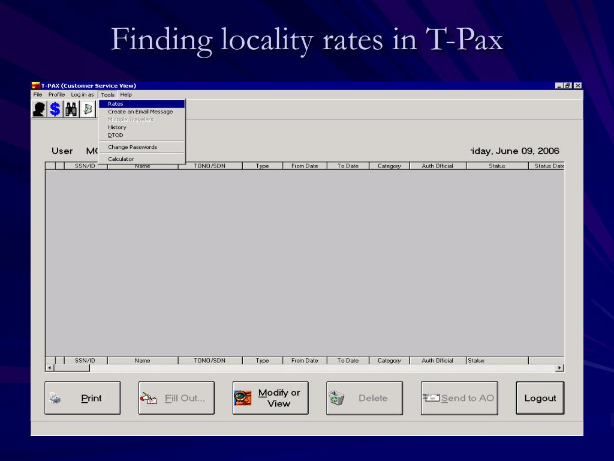Click the top Auth Official column header
Image resolution: width=614 pixels, height=461 pixels.
437,166
